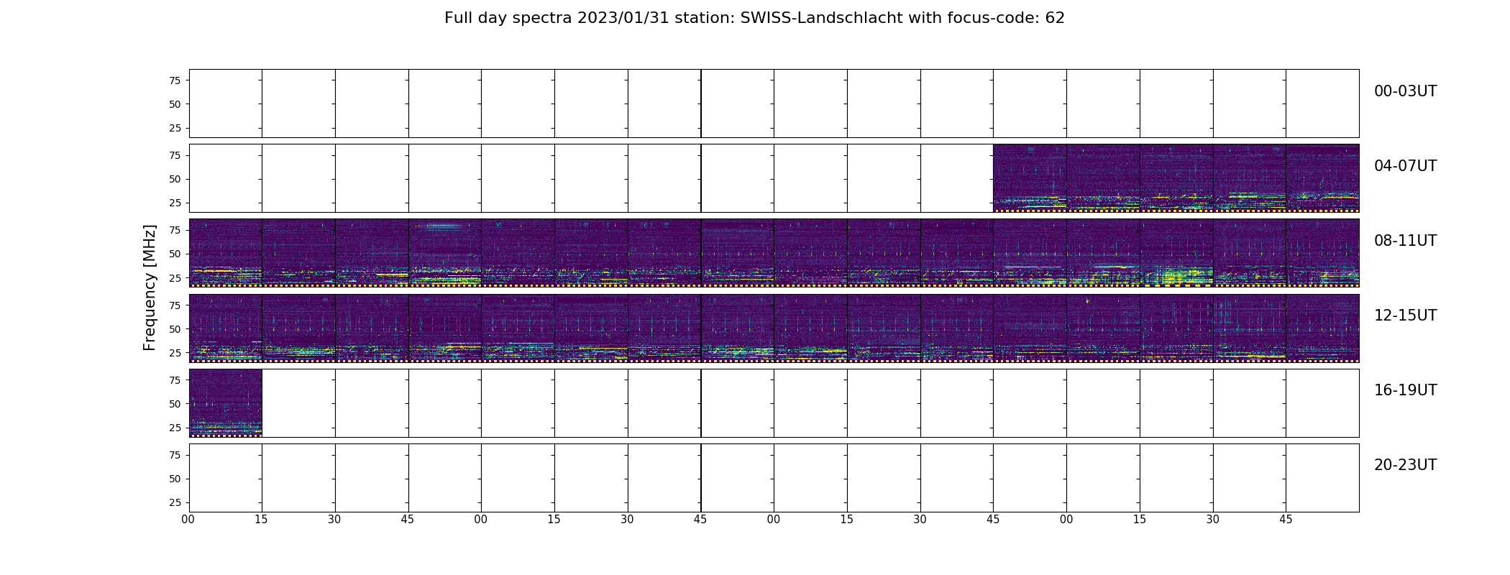The image size is (1510, 575).
Task: Click the 25 tick label of the 20-23UT row
Action: [x=175, y=502]
